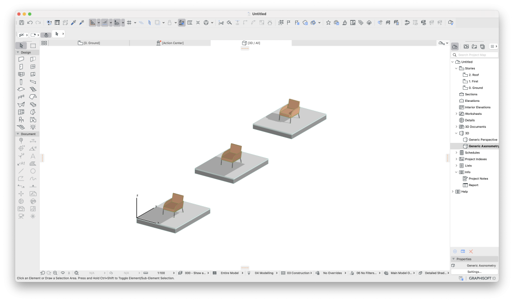The width and height of the screenshot is (514, 302).
Task: Select the Arrow tool in the toolbox
Action: coord(21,46)
